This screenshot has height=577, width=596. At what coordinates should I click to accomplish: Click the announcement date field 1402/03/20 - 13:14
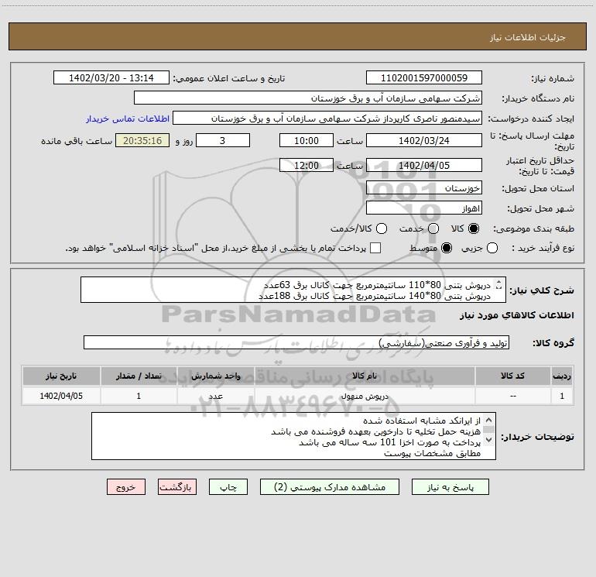[x=111, y=77]
